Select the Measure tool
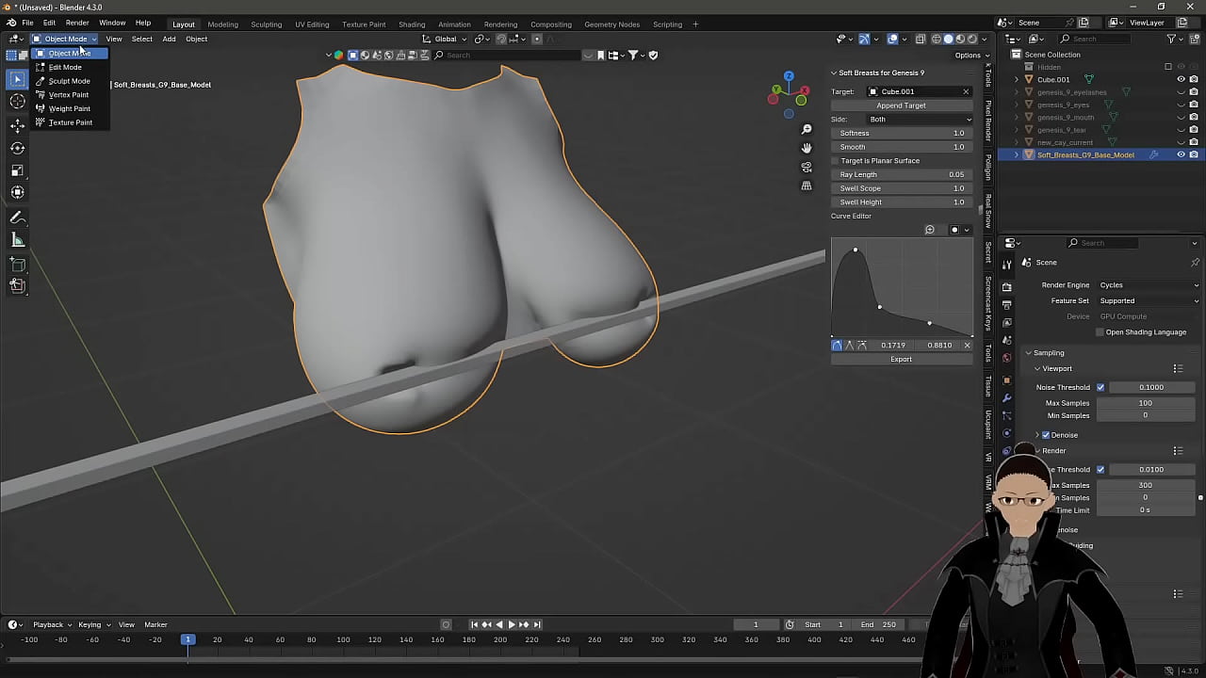Viewport: 1206px width, 678px height. pos(17,240)
